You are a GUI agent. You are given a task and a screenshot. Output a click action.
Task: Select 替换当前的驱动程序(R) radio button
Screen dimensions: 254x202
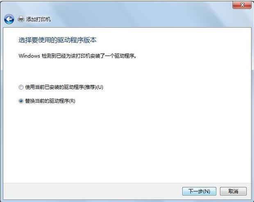[x=21, y=101]
